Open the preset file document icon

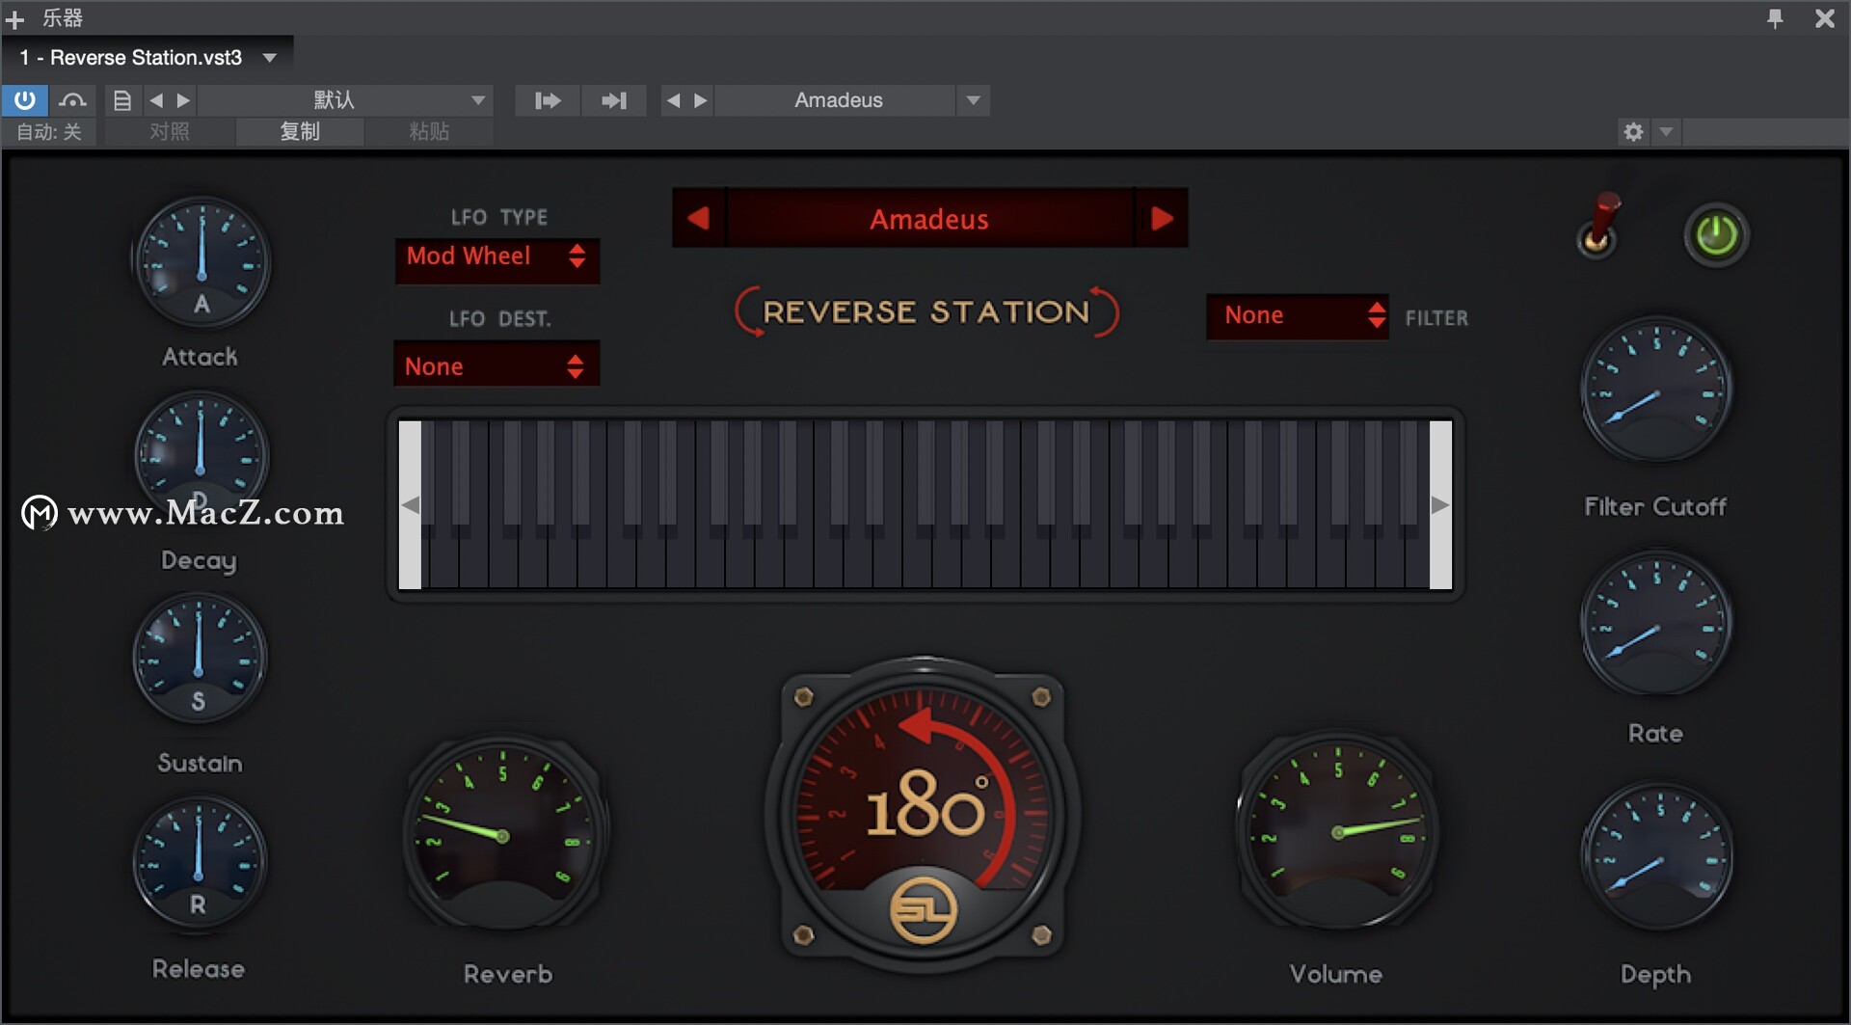(x=122, y=99)
